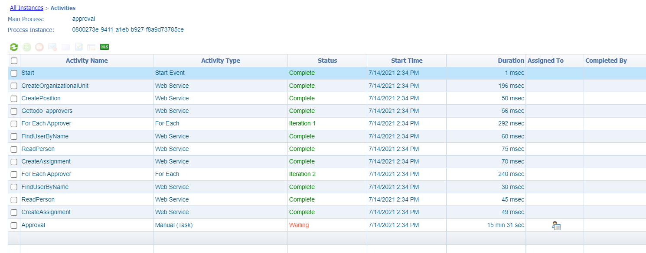
Task: Click the green circular envelope toolbar icon
Action: coord(27,47)
